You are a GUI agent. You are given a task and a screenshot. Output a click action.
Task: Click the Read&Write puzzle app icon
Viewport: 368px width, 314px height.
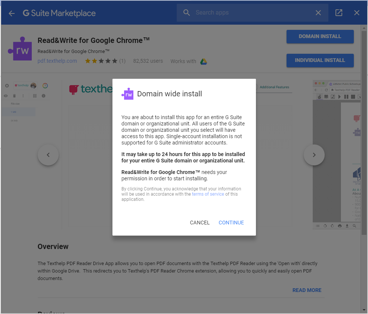click(x=20, y=49)
